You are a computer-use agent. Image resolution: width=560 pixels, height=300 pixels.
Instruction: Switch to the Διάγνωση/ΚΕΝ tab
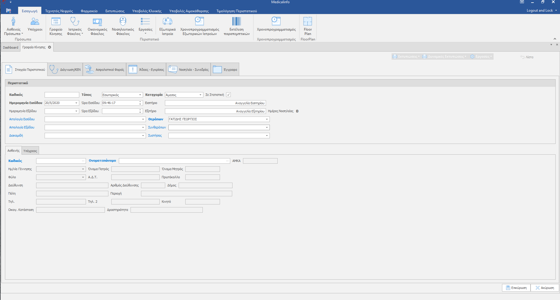click(x=65, y=70)
